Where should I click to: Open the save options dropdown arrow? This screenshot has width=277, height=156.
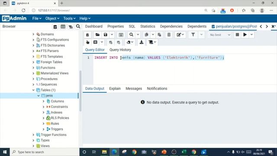(112, 35)
